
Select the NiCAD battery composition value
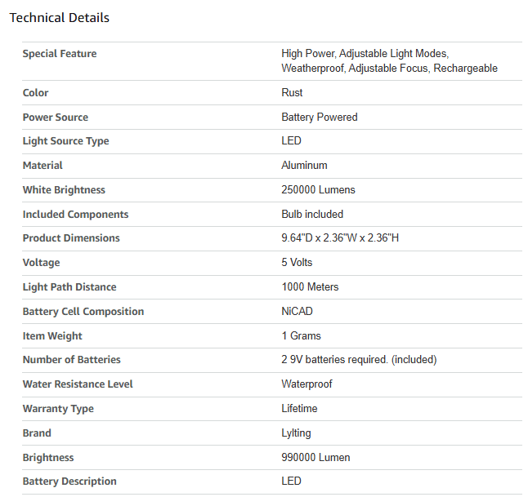(297, 311)
